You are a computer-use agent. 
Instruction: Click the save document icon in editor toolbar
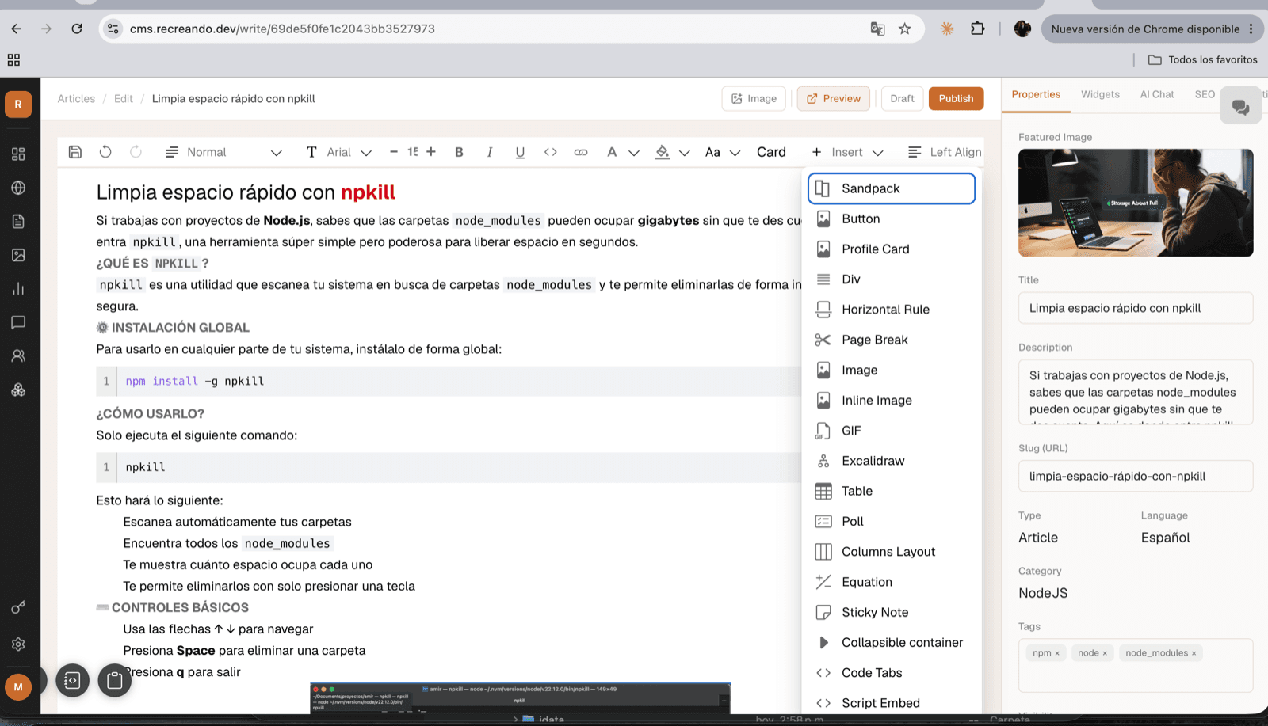click(75, 152)
